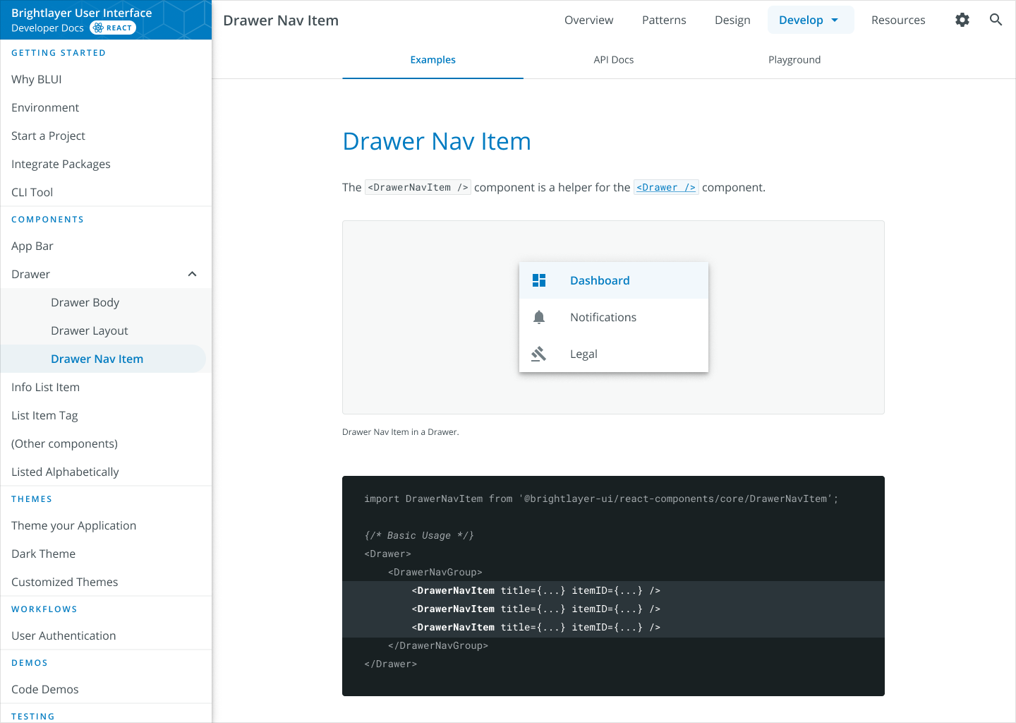The width and height of the screenshot is (1016, 723).
Task: Open the settings gear icon
Action: tap(962, 20)
